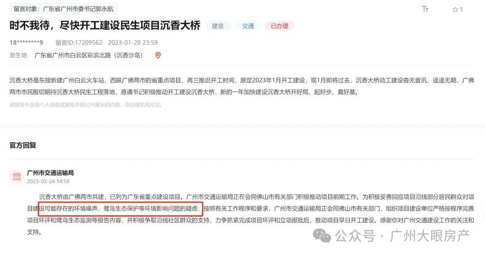Click the government building avatar icon

pos(17,177)
